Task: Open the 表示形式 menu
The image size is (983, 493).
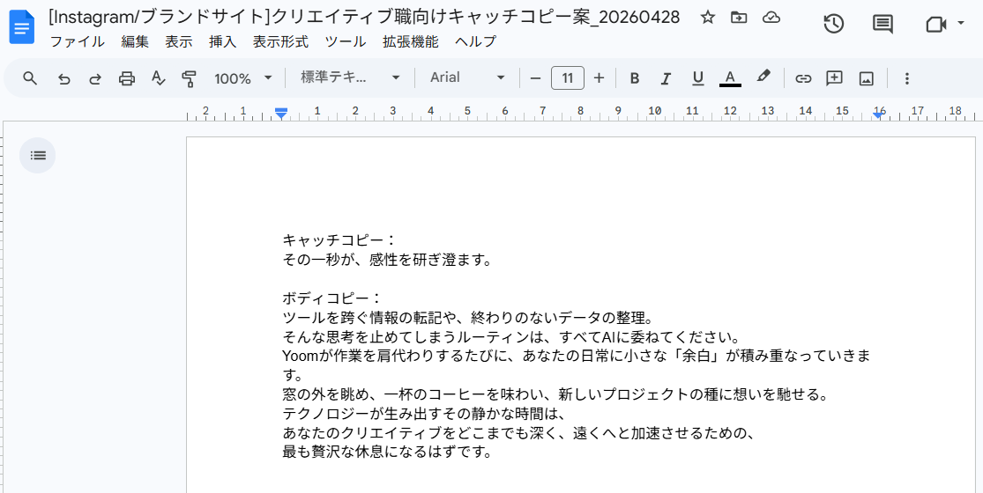Action: coord(280,42)
